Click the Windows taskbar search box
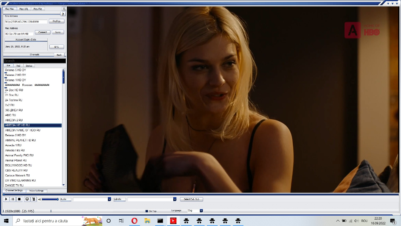 [x=57, y=221]
